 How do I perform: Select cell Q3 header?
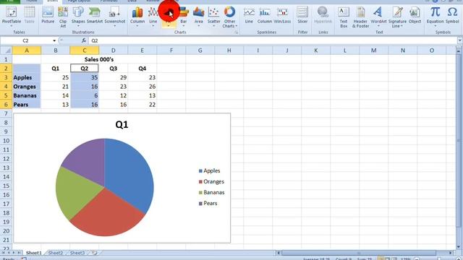113,69
